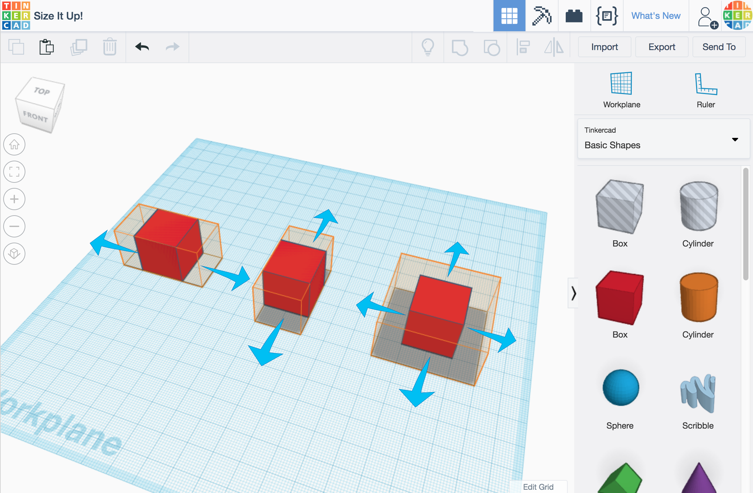
Task: Select the Workplane tool
Action: click(x=622, y=90)
